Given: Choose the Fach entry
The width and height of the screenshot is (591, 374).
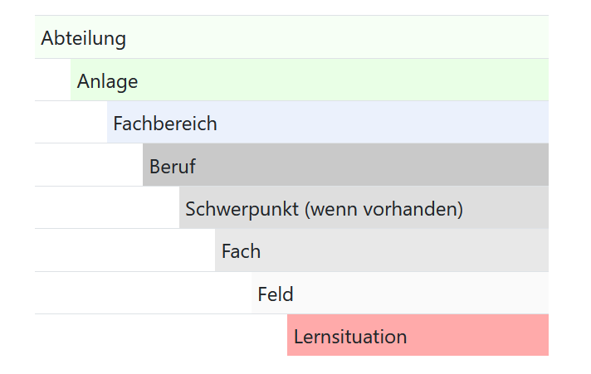Looking at the screenshot, I should click(x=241, y=251).
